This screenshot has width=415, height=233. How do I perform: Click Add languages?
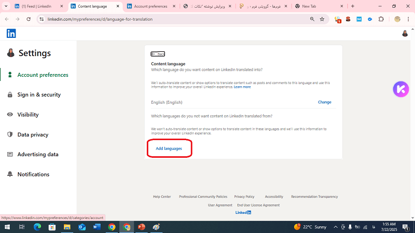coord(169,148)
